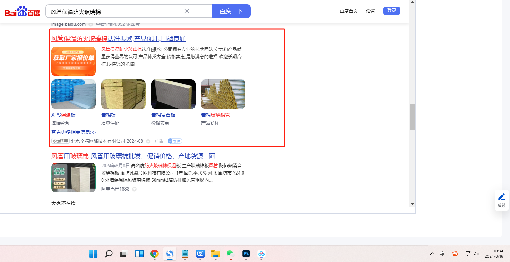Click the 收录7年 tag
The width and height of the screenshot is (510, 262).
(x=60, y=141)
